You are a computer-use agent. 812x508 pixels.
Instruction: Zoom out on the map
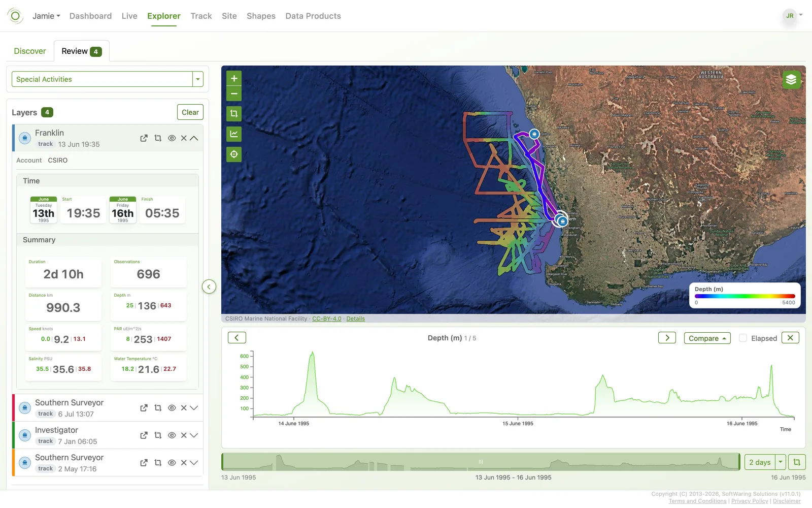(234, 94)
